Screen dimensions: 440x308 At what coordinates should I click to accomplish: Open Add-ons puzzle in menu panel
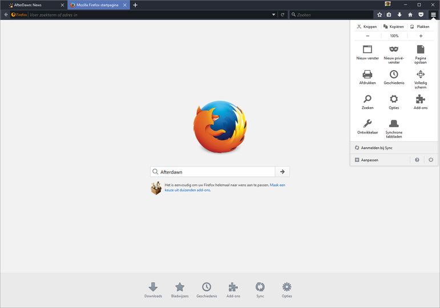[421, 102]
